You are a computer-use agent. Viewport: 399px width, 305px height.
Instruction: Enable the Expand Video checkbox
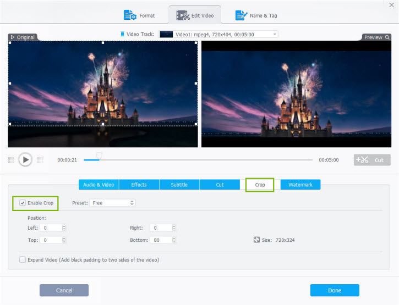(x=23, y=259)
